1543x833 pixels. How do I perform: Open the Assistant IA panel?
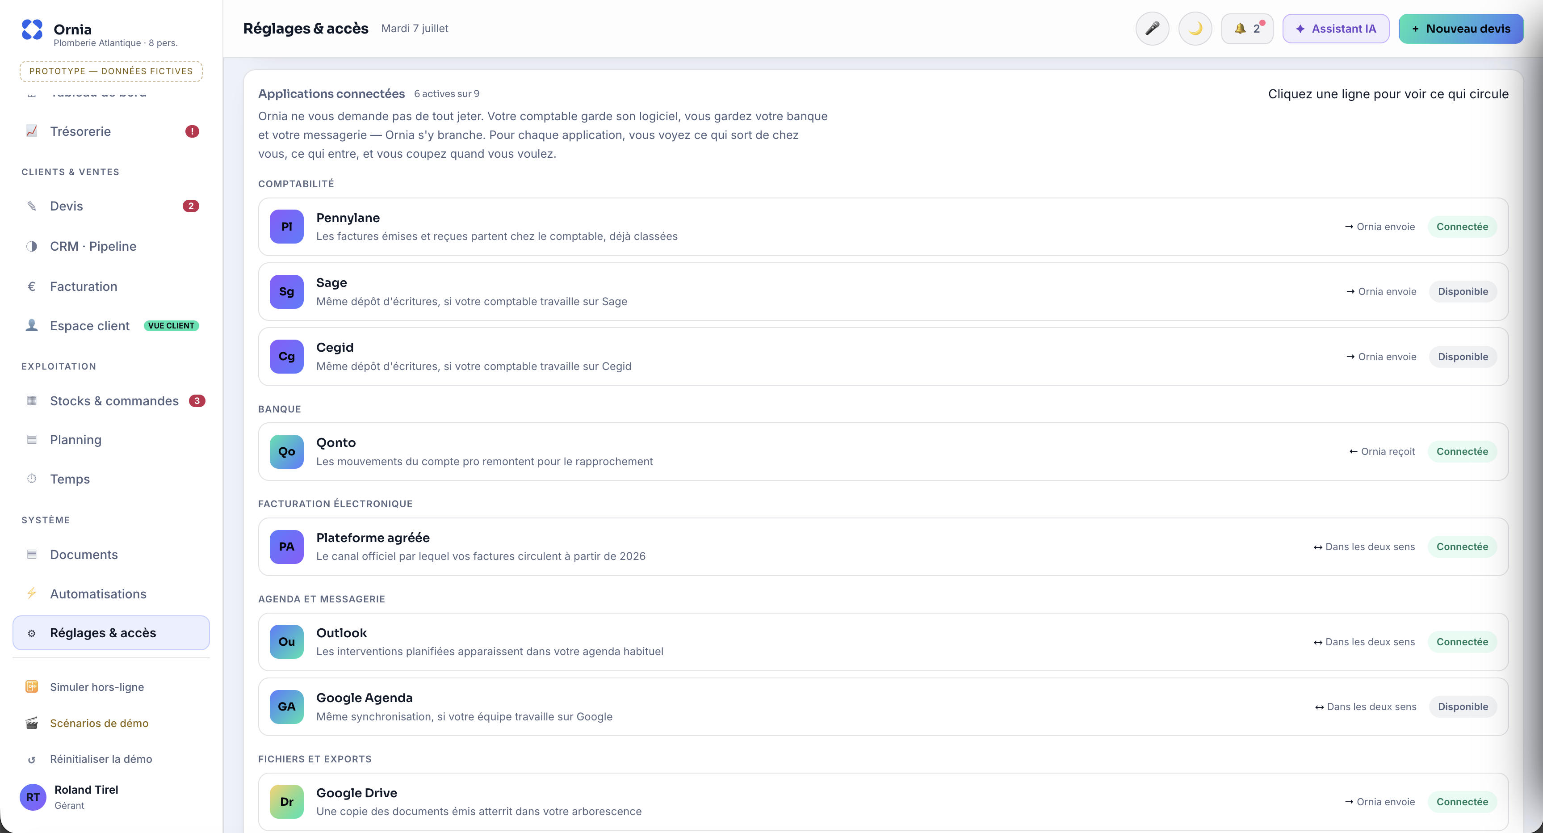pos(1336,29)
